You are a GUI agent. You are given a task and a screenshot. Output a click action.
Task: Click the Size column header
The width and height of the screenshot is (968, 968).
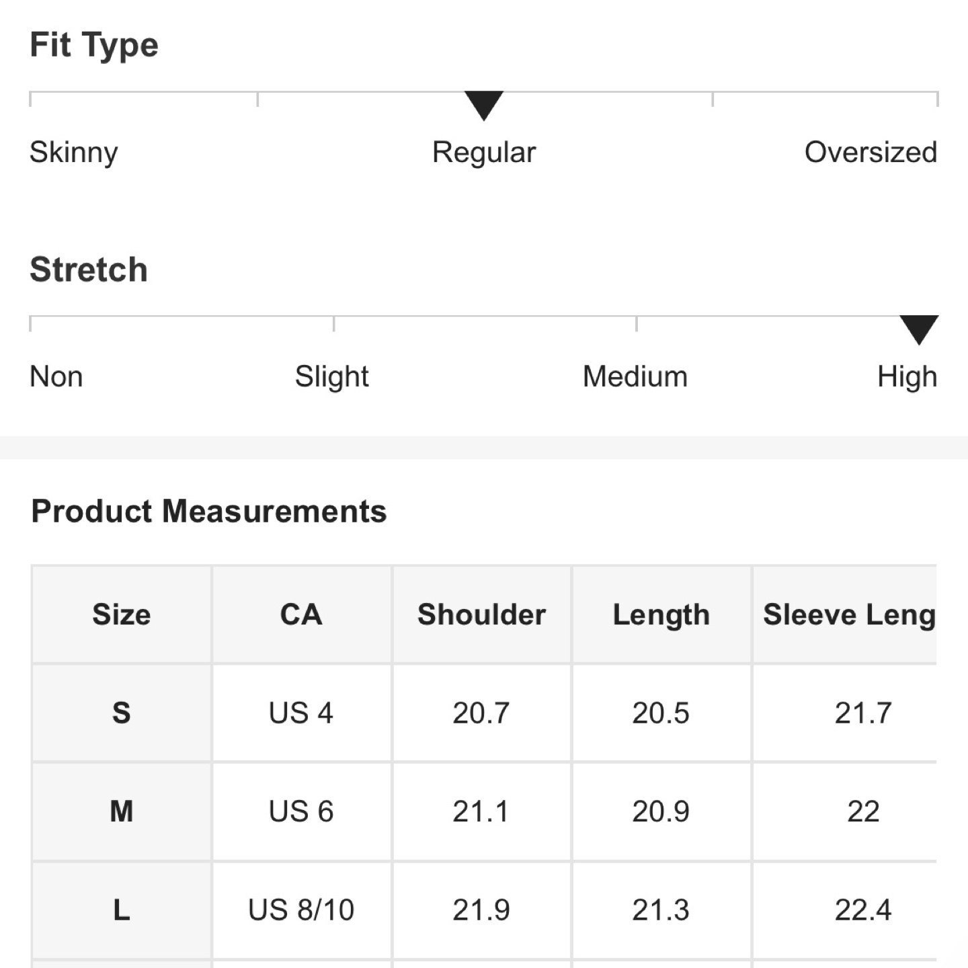click(x=122, y=614)
